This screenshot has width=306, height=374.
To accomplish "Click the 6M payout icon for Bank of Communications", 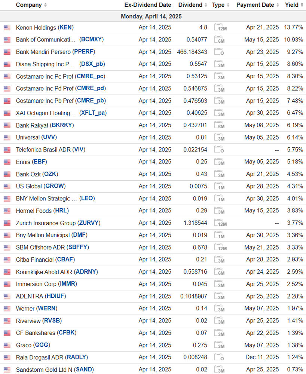I will (220, 40).
